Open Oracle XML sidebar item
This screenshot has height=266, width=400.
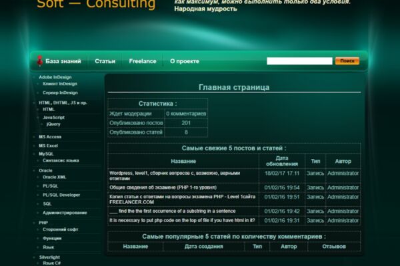55,177
